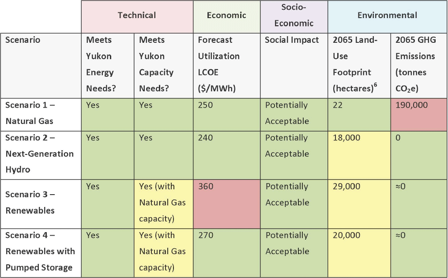Click the Social Impact column heading
This screenshot has width=448, height=278.
292,40
